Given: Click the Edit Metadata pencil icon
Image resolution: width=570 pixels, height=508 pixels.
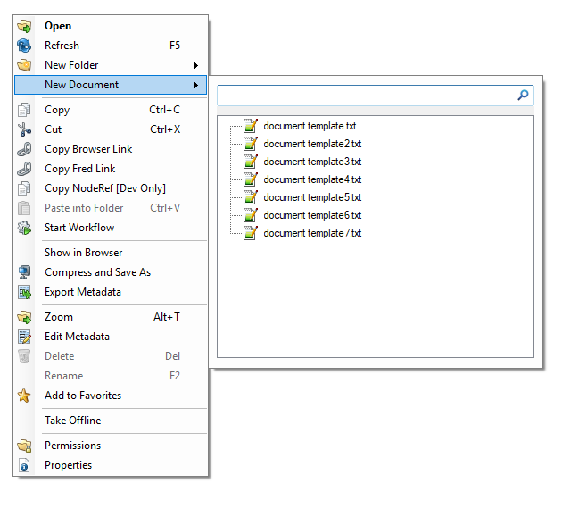Looking at the screenshot, I should 24,337.
